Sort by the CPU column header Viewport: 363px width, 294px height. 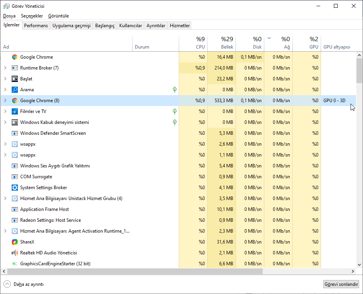pos(193,43)
